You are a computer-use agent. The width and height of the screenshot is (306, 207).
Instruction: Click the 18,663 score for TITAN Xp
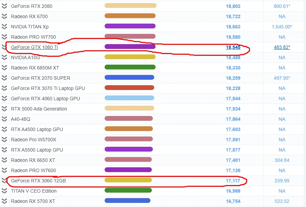click(233, 27)
